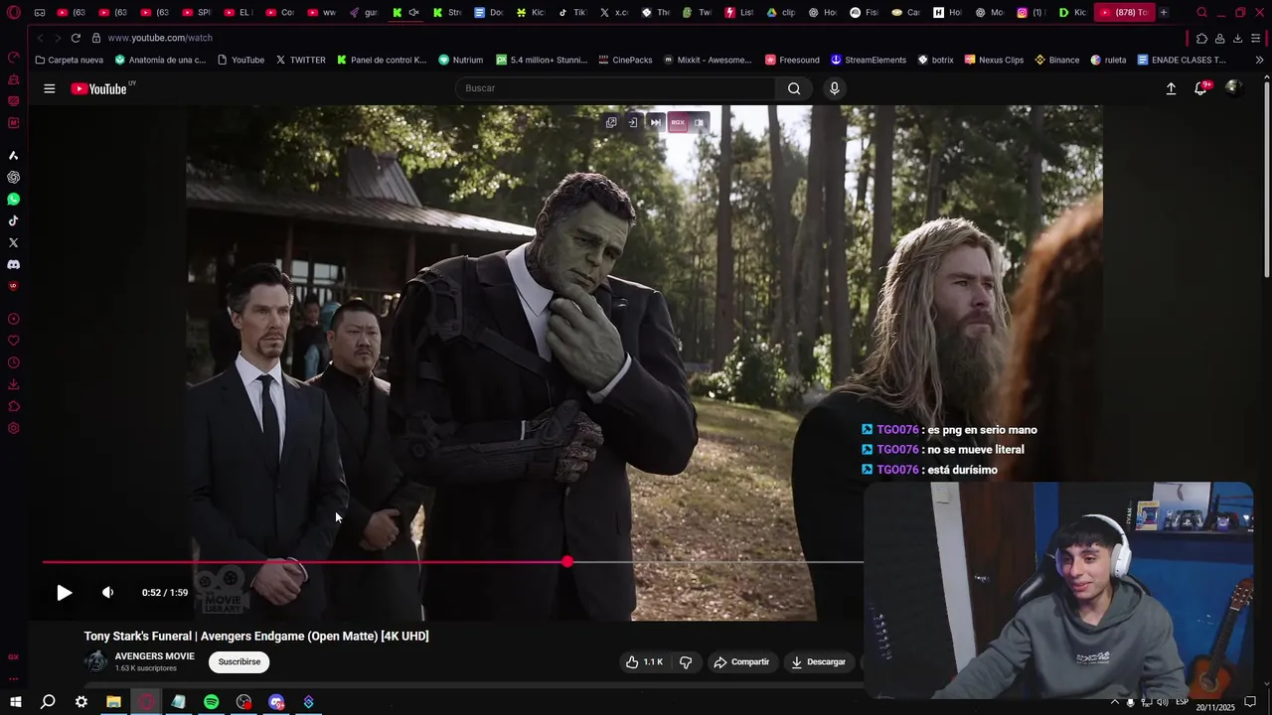This screenshot has width=1272, height=715.
Task: Open the sidebar extensions cube icon
Action: tap(13, 406)
